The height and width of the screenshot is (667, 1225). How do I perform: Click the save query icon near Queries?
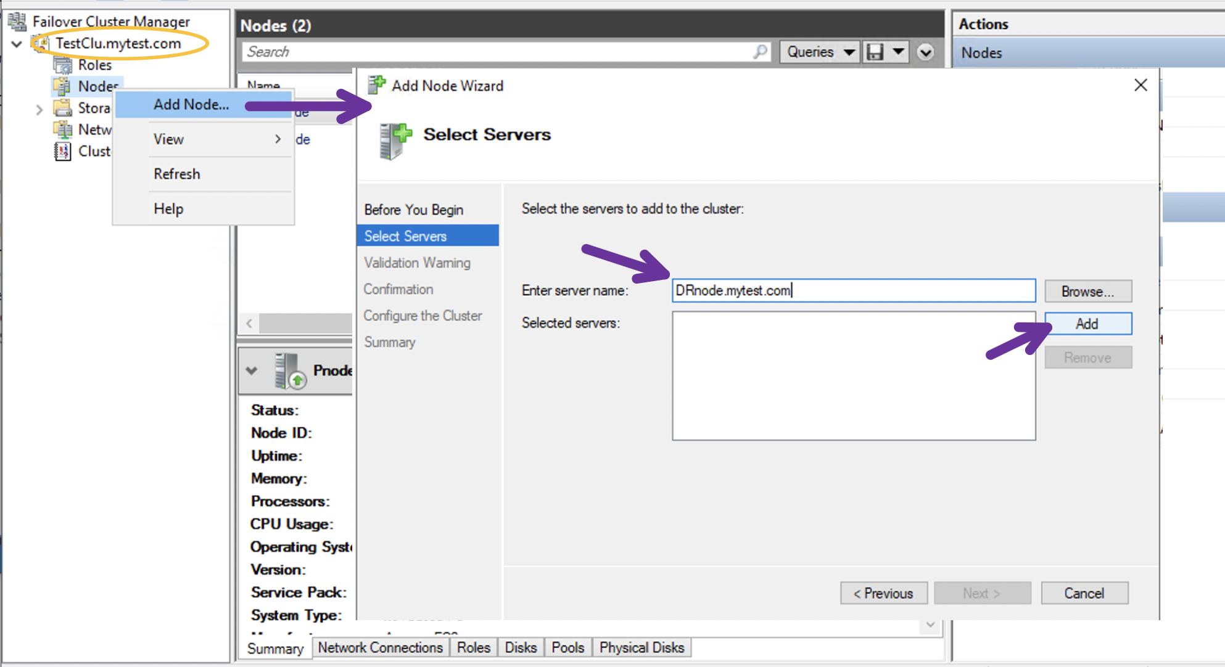pos(875,52)
